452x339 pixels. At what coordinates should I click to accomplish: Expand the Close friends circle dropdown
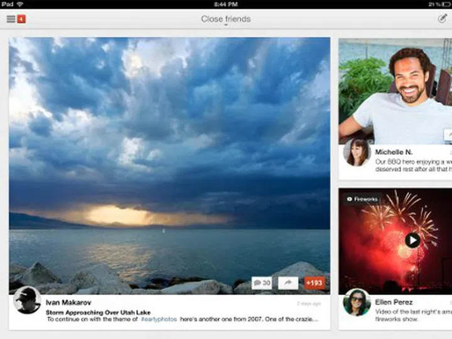pos(225,19)
